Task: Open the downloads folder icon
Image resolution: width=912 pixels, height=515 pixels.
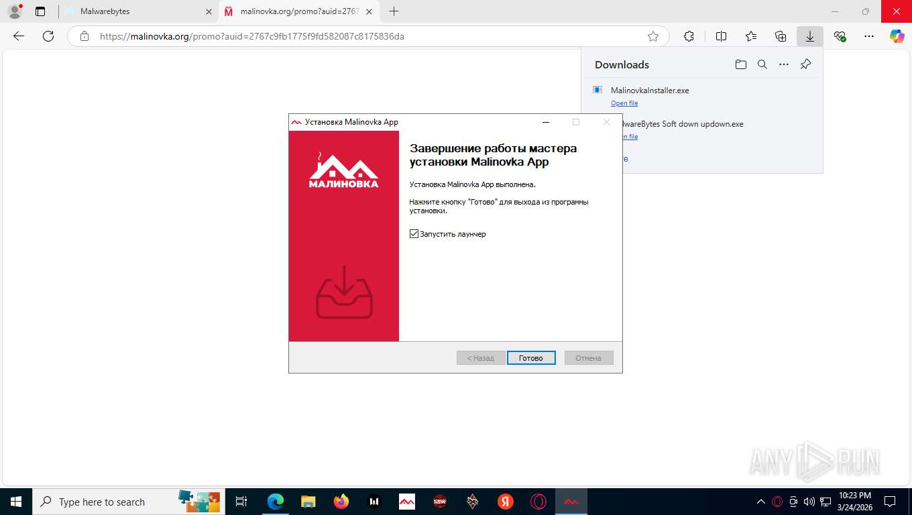Action: point(740,64)
